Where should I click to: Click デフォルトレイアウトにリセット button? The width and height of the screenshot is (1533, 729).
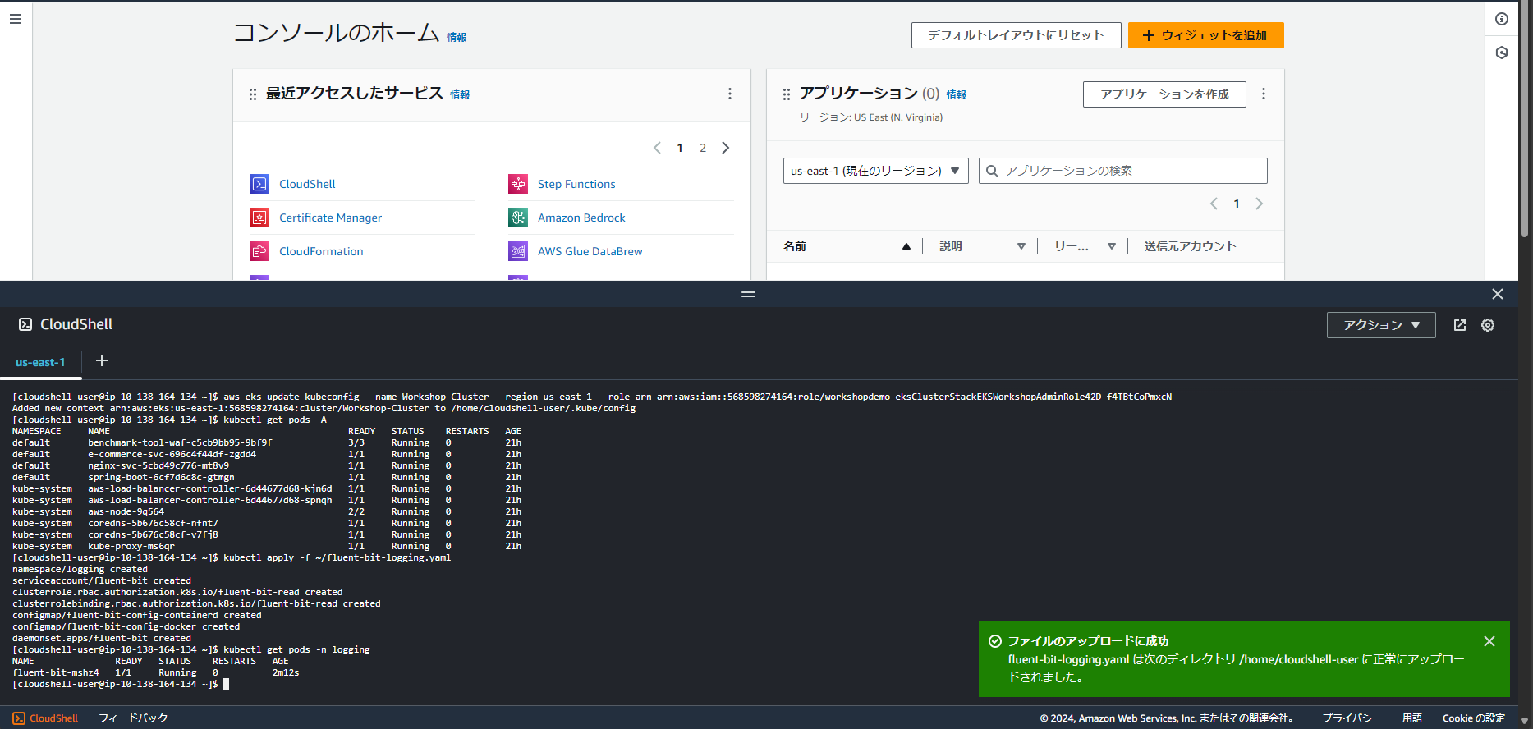(x=1016, y=35)
